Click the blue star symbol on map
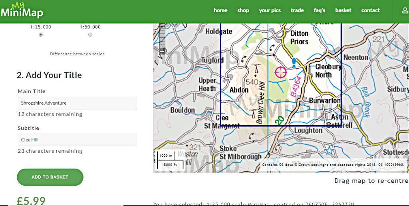Viewport: 409px width, 206px height. [x=329, y=150]
